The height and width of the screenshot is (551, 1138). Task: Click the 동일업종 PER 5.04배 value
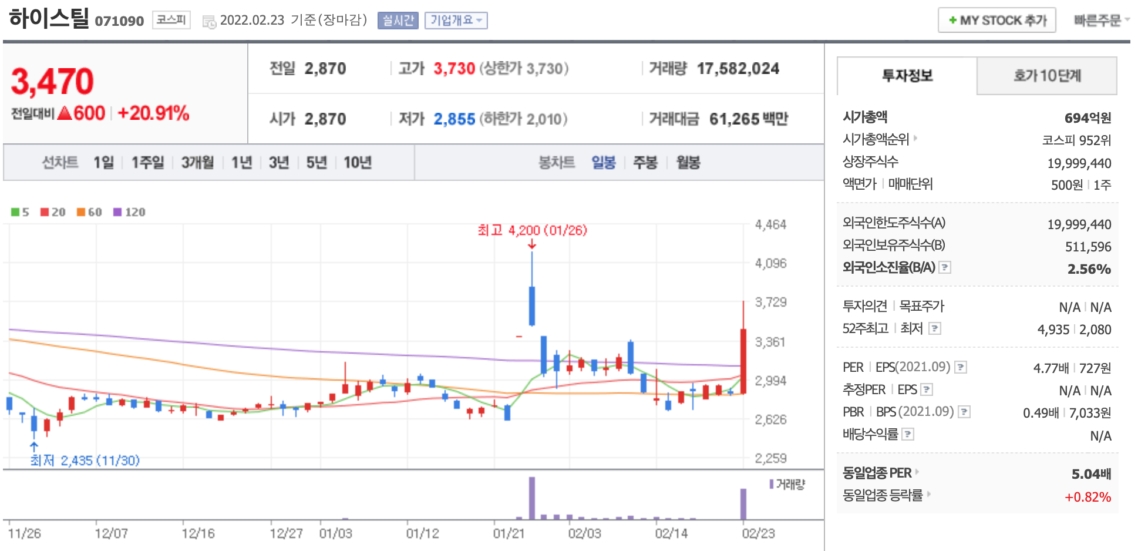1091,474
